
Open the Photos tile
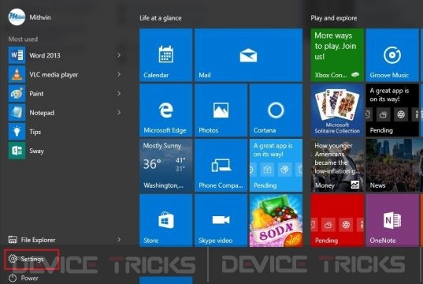click(x=221, y=110)
